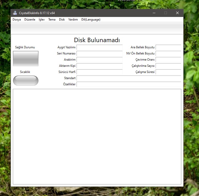
Task: Click the Özellikler field
Action: (x=129, y=84)
